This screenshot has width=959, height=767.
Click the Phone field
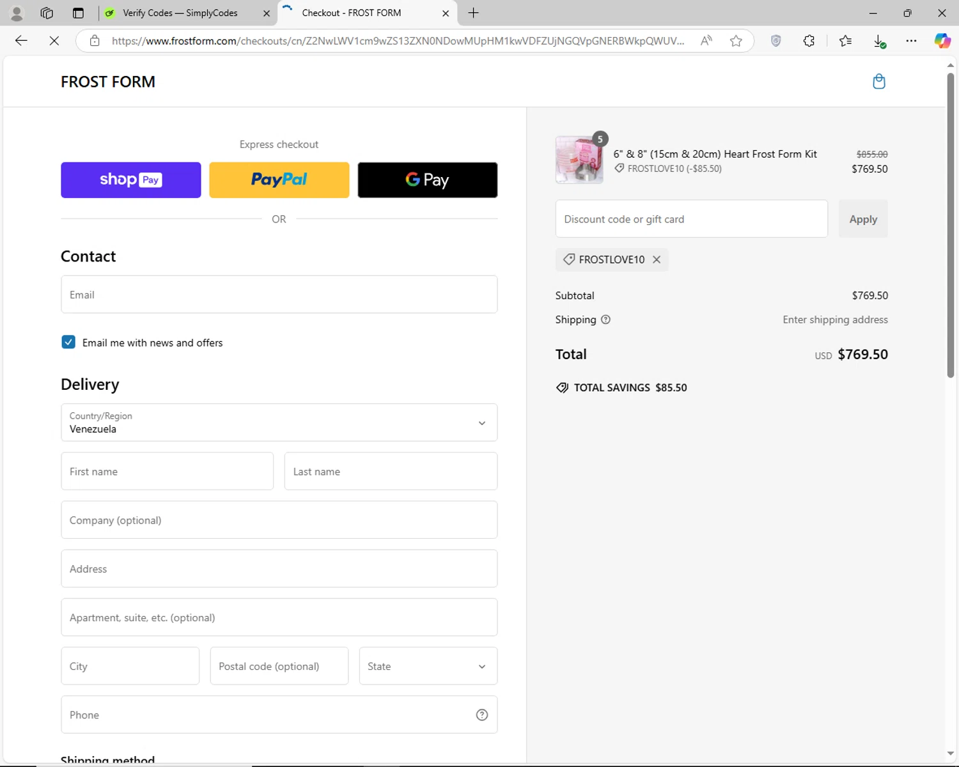[279, 715]
